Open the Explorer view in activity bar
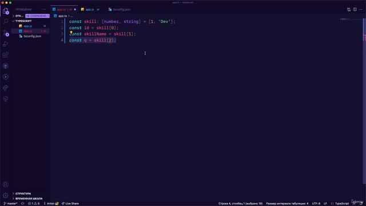The width and height of the screenshot is (366, 206). coord(6,11)
